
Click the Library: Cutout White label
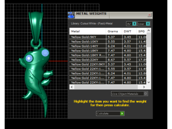click(92, 23)
